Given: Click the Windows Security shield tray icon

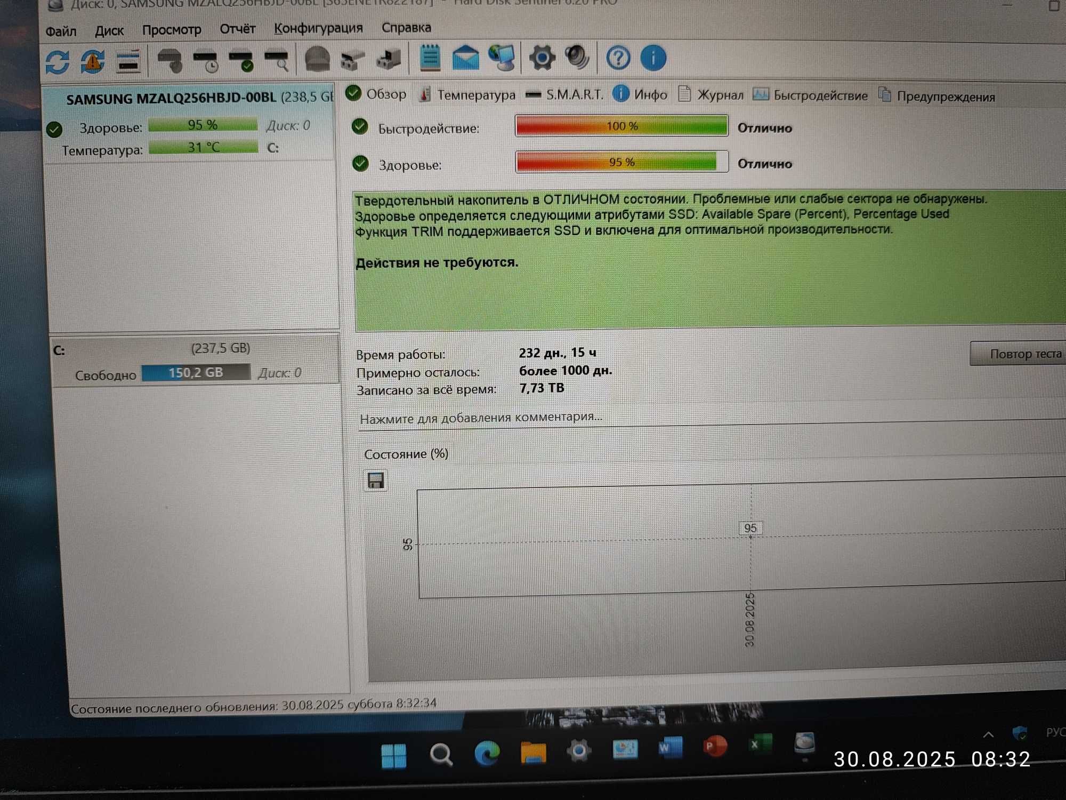Looking at the screenshot, I should (1020, 733).
